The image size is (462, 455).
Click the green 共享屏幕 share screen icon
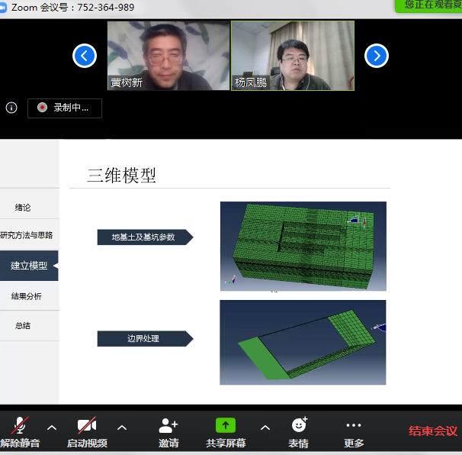pyautogui.click(x=226, y=425)
